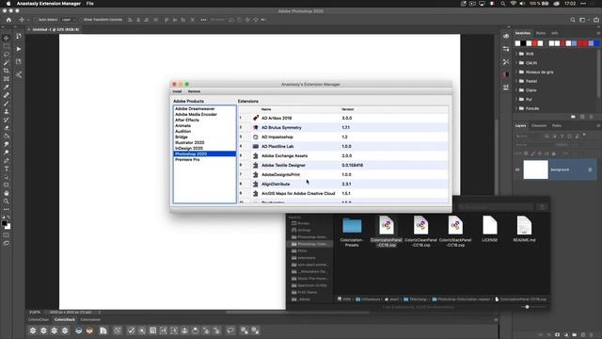Expand the Niveaux de gris swatch group
The width and height of the screenshot is (602, 339).
pos(516,72)
